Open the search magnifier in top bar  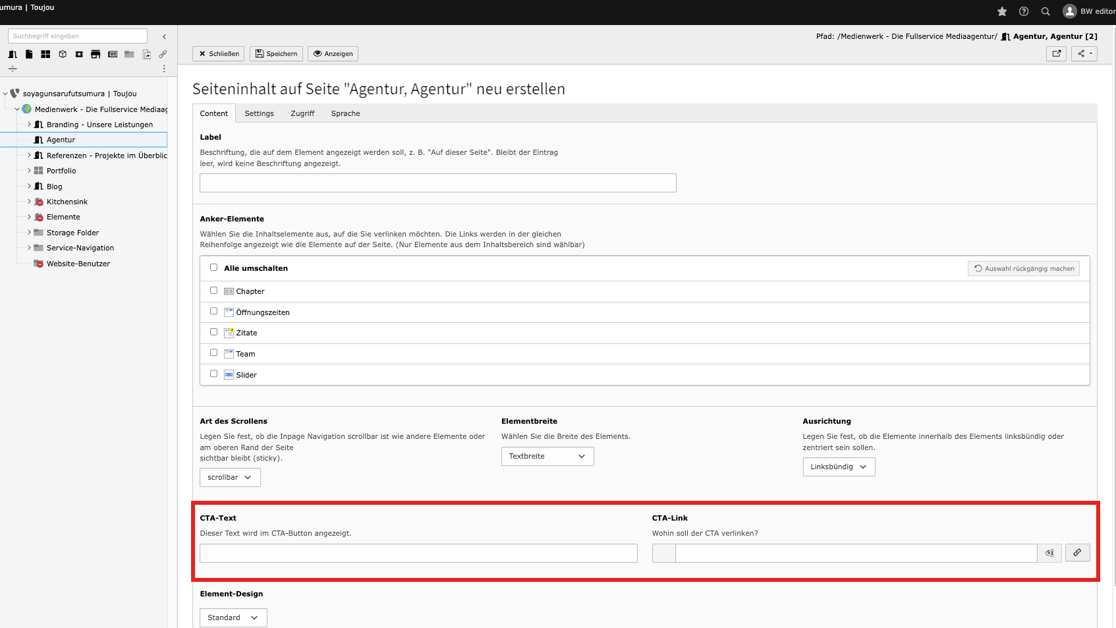coord(1046,11)
